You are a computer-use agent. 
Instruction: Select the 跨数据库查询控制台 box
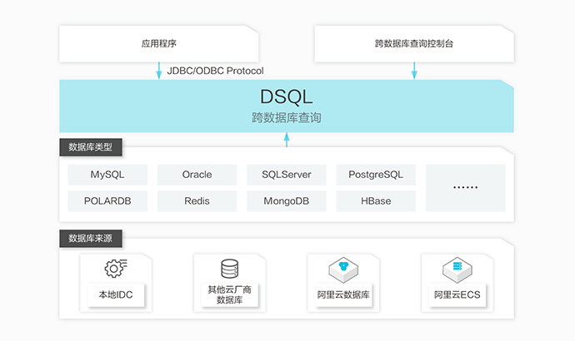pos(414,43)
